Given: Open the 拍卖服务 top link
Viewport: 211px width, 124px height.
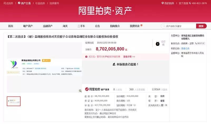Looking at the screenshot, I should tap(54, 3).
